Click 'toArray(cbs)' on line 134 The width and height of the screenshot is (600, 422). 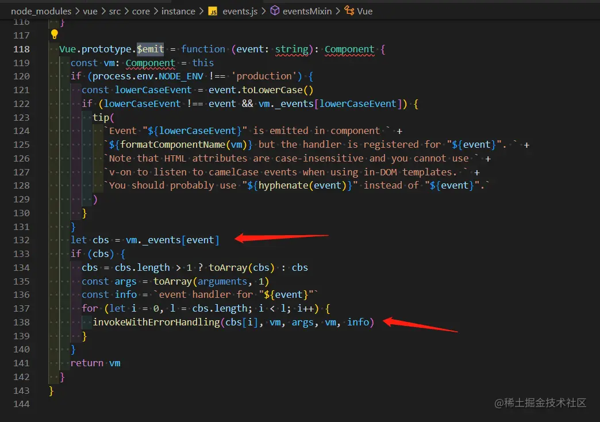(x=241, y=268)
